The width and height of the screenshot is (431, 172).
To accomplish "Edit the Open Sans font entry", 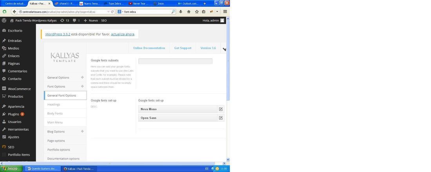I will click(x=221, y=118).
